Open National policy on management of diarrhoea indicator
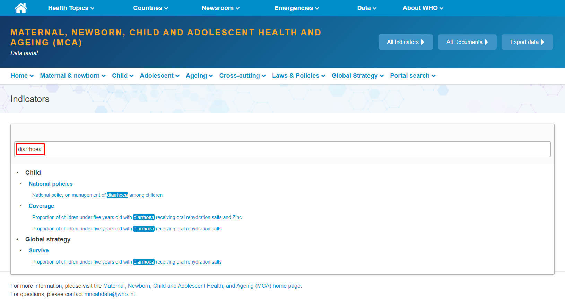The image size is (565, 303). (x=97, y=195)
